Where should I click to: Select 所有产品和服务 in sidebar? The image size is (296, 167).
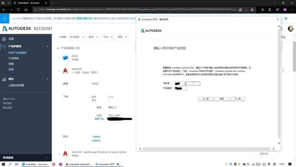click(x=17, y=53)
